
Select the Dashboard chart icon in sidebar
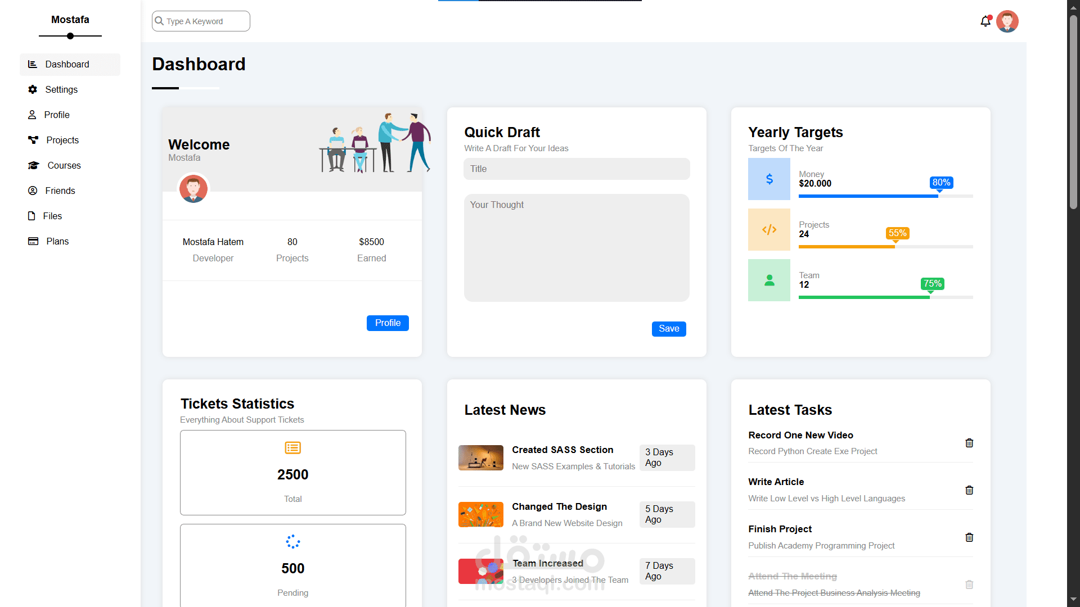tap(33, 64)
